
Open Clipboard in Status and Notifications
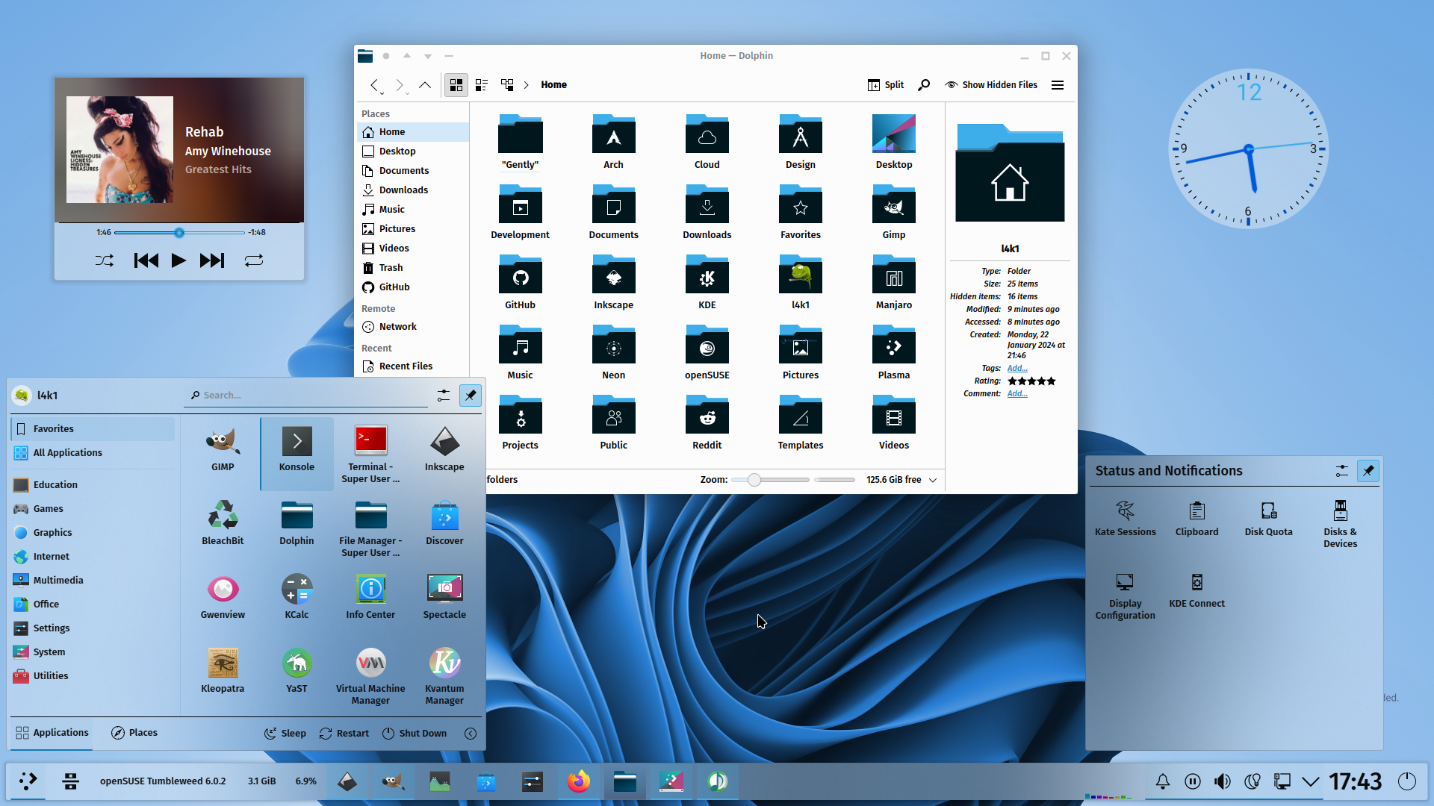point(1196,519)
